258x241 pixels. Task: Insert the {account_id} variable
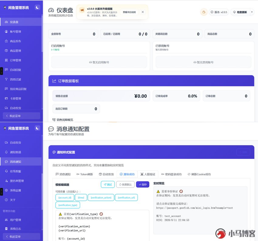click(65, 197)
